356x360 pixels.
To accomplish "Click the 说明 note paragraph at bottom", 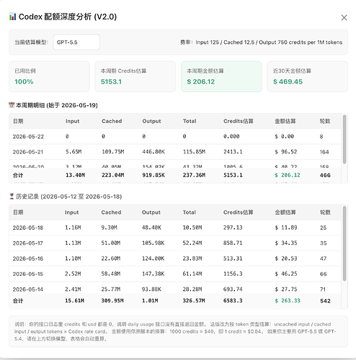I will point(175,331).
